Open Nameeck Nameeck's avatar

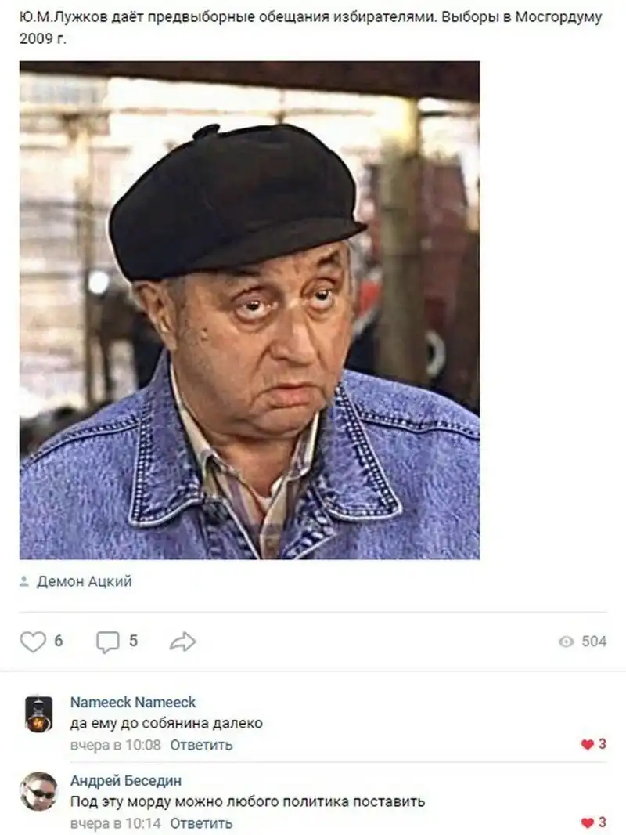click(x=39, y=714)
